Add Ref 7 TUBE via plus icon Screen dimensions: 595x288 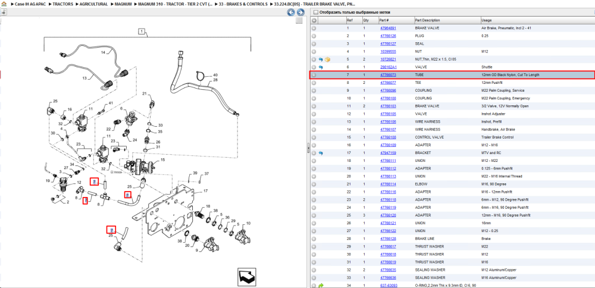(314, 75)
